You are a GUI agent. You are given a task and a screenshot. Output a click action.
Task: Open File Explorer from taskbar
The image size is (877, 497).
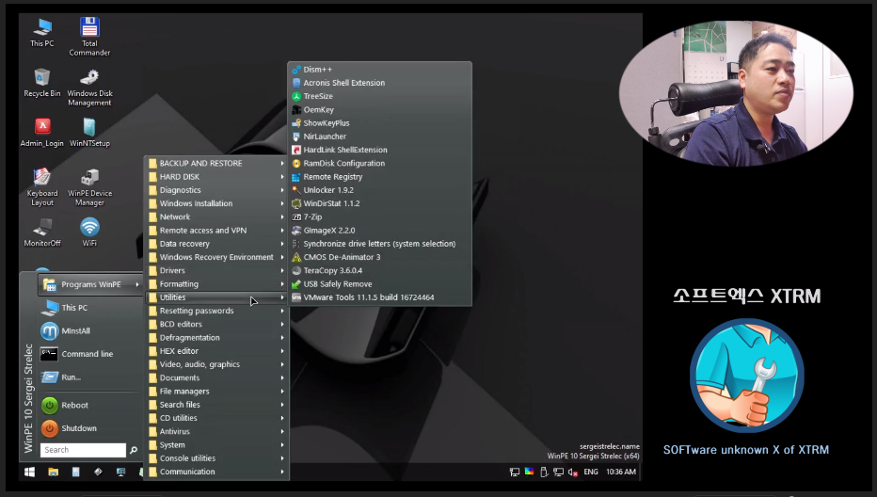53,473
